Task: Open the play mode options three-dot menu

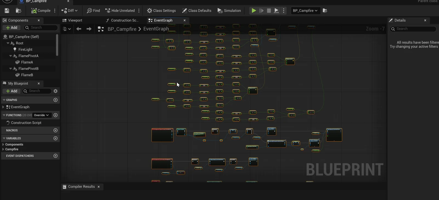Action: pyautogui.click(x=284, y=11)
